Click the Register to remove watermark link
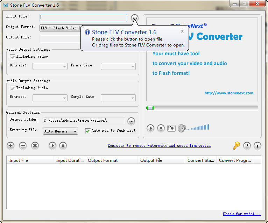The height and width of the screenshot is (223, 268). coord(159,146)
